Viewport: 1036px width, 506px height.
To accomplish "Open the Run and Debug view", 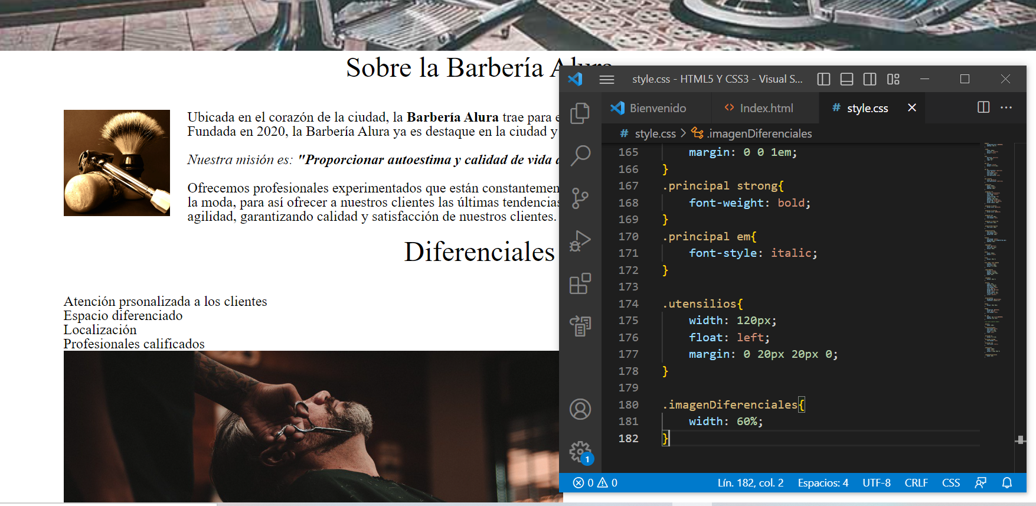I will 580,241.
